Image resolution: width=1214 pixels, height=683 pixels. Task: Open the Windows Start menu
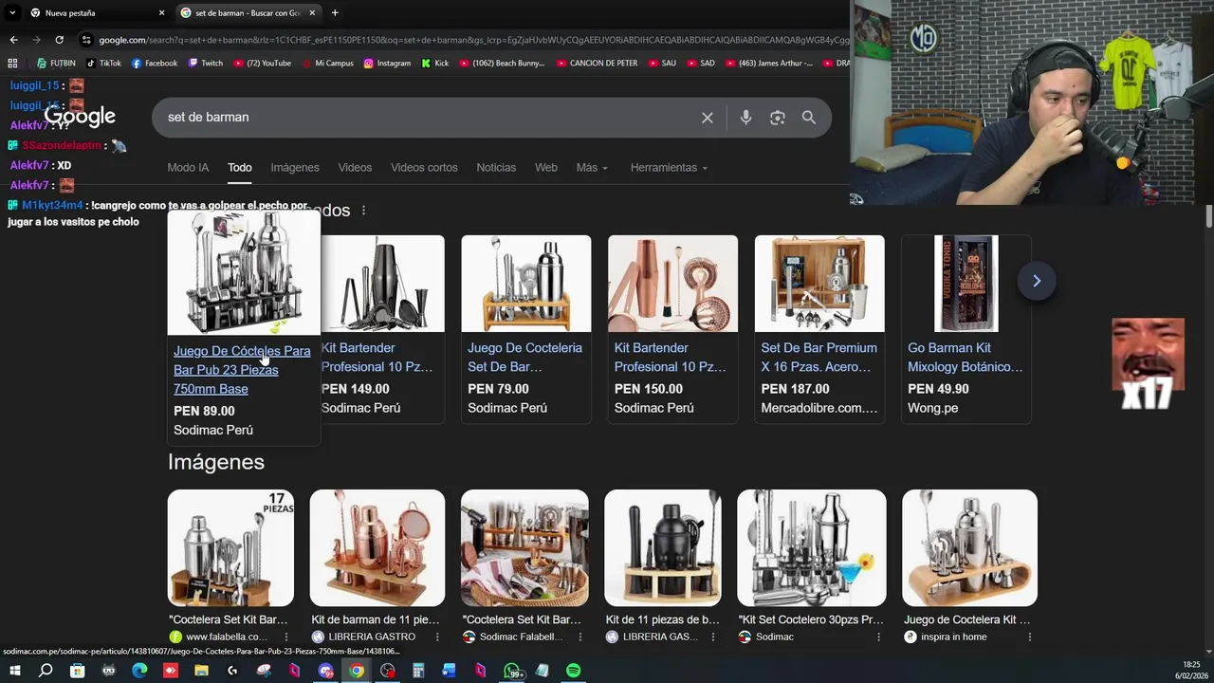(14, 671)
